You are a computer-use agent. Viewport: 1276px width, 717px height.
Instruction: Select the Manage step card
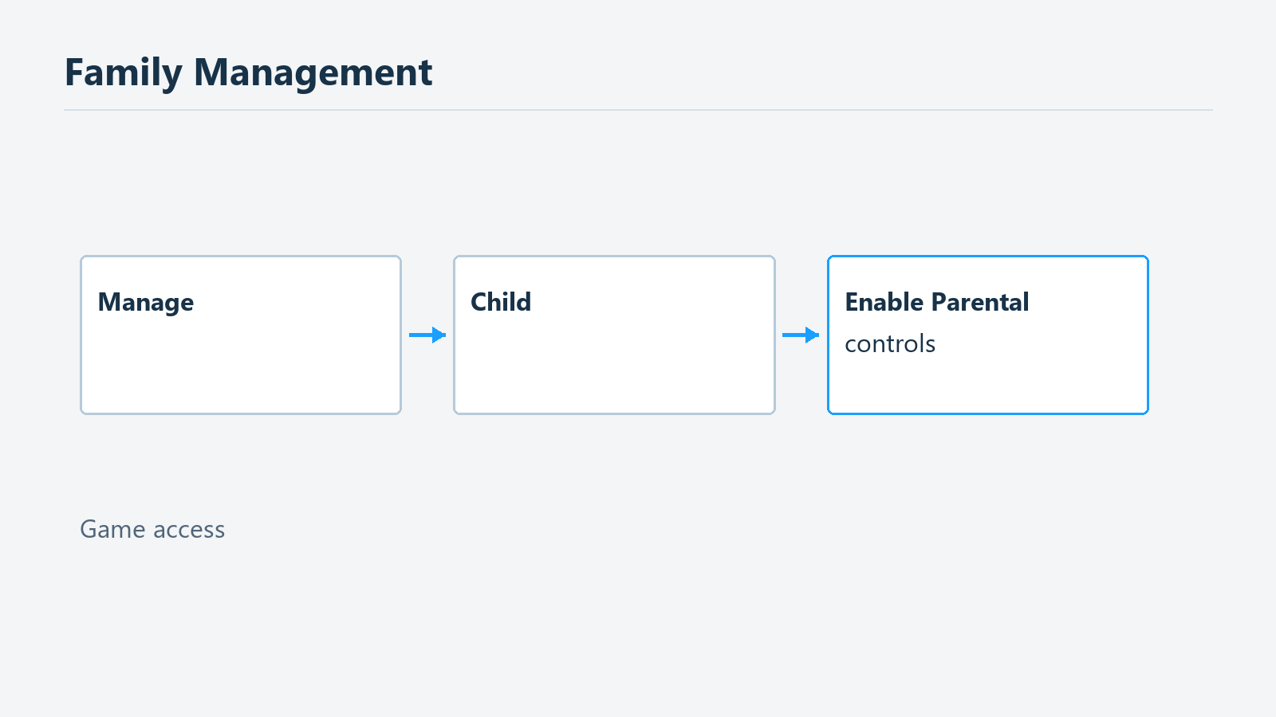tap(241, 335)
